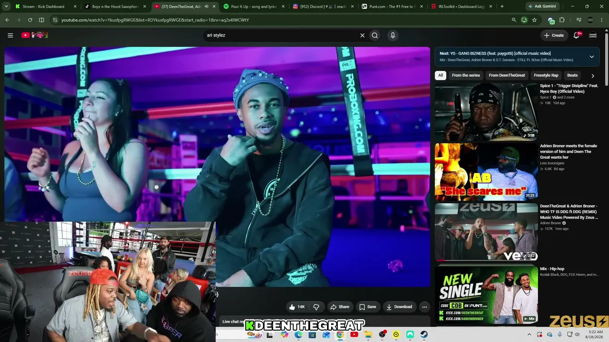Open Spice 1 'Trigger Disipline' video thumbnail
This screenshot has width=609, height=342.
(x=486, y=112)
